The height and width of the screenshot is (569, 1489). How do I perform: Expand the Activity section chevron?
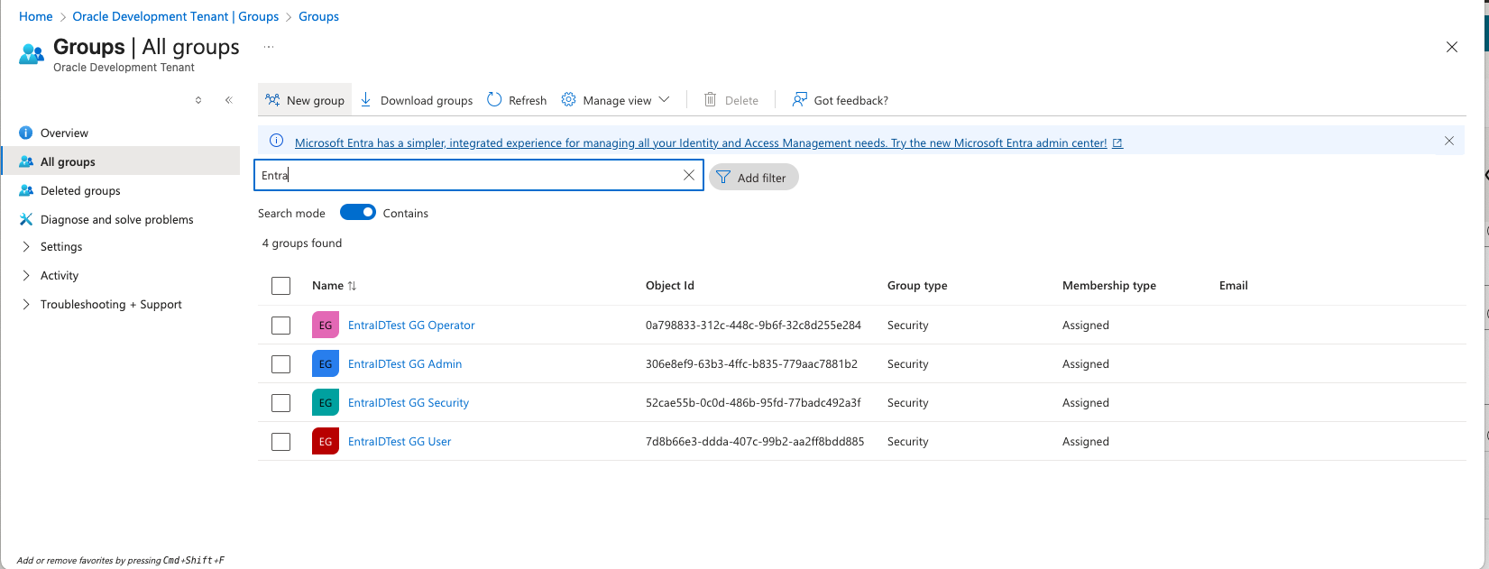point(26,275)
